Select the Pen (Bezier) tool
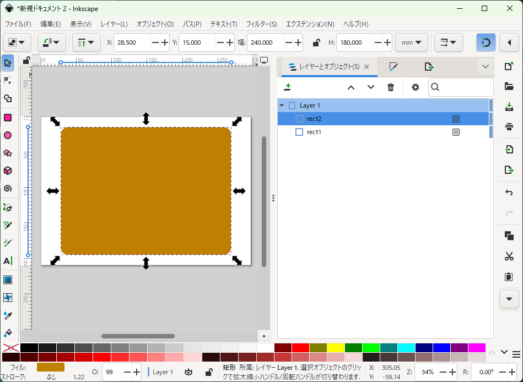This screenshot has height=382, width=523. (8, 208)
